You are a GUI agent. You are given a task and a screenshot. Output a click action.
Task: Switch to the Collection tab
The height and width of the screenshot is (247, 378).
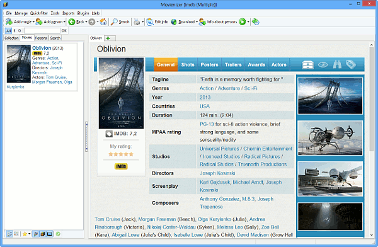click(11, 38)
